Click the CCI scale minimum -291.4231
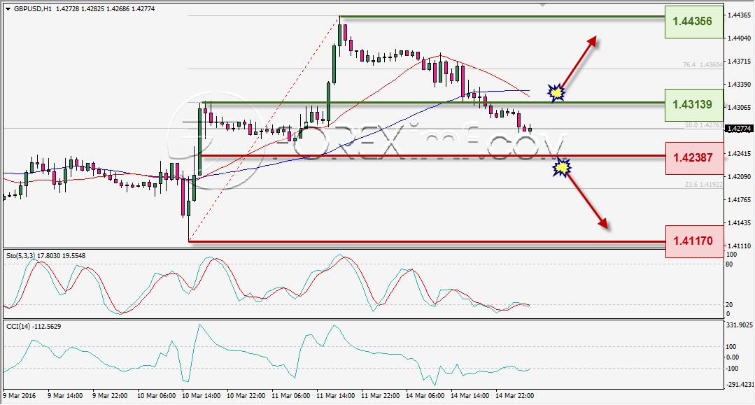The image size is (755, 405). pyautogui.click(x=739, y=384)
